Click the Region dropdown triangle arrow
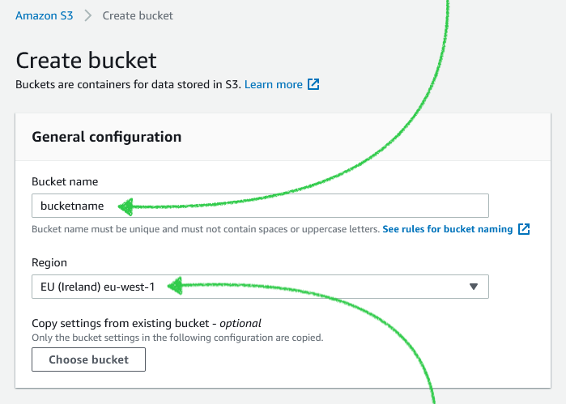 474,286
